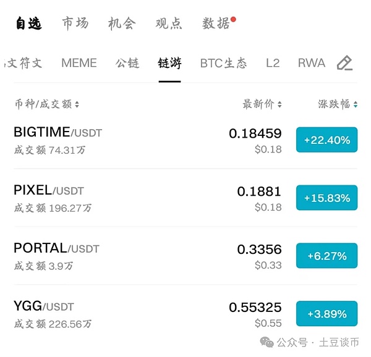Open the 自选 tab
This screenshot has height=357, width=371.
28,23
